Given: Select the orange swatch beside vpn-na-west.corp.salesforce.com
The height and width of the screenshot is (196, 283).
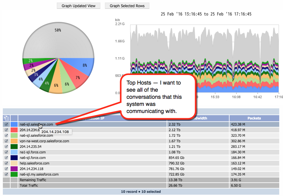Looking at the screenshot, I should [14, 141].
